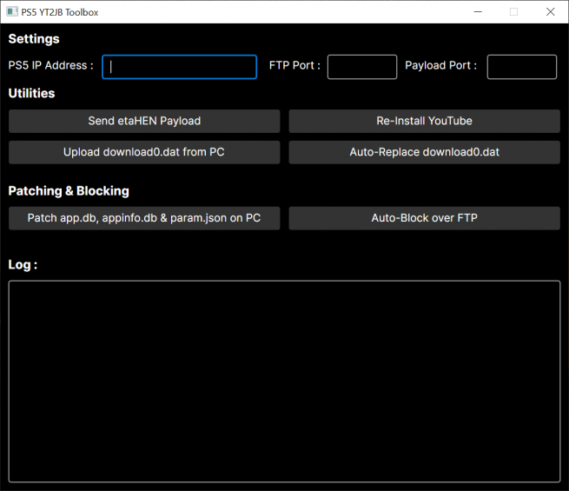Viewport: 569px width, 491px height.
Task: Start Auto-Block over FTP
Action: 424,218
